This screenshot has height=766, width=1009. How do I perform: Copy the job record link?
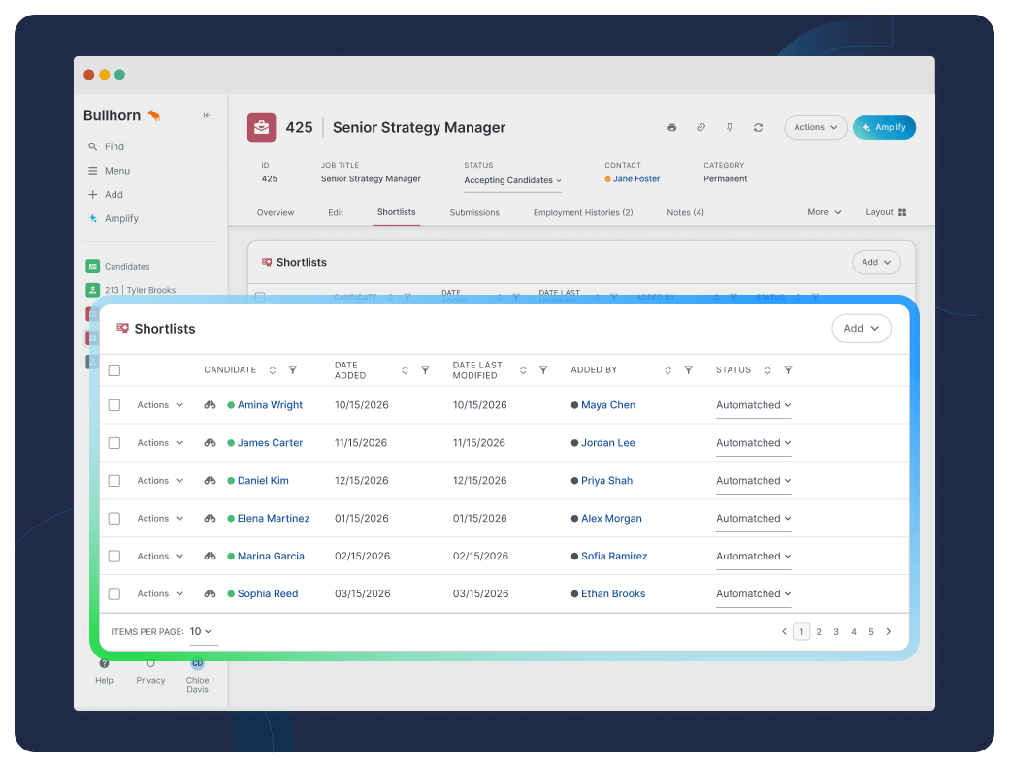[700, 127]
